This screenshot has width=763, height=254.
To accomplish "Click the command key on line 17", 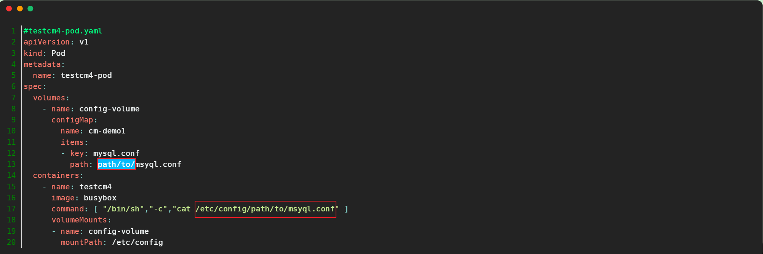I will click(x=67, y=209).
